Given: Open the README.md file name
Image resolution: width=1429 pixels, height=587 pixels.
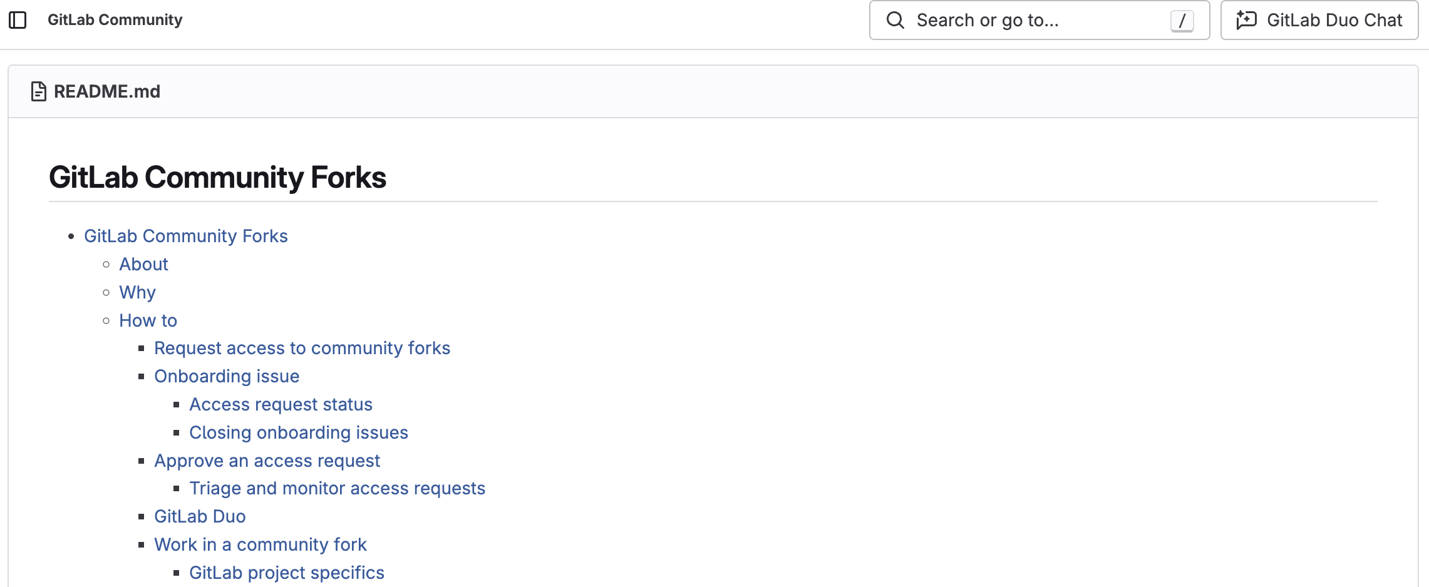Looking at the screenshot, I should pyautogui.click(x=107, y=91).
